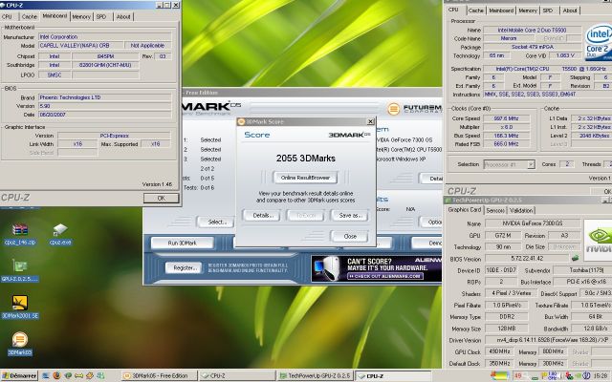Click the NVIDIA logo in the GPU-Z window
The width and height of the screenshot is (612, 382).
pyautogui.click(x=598, y=240)
